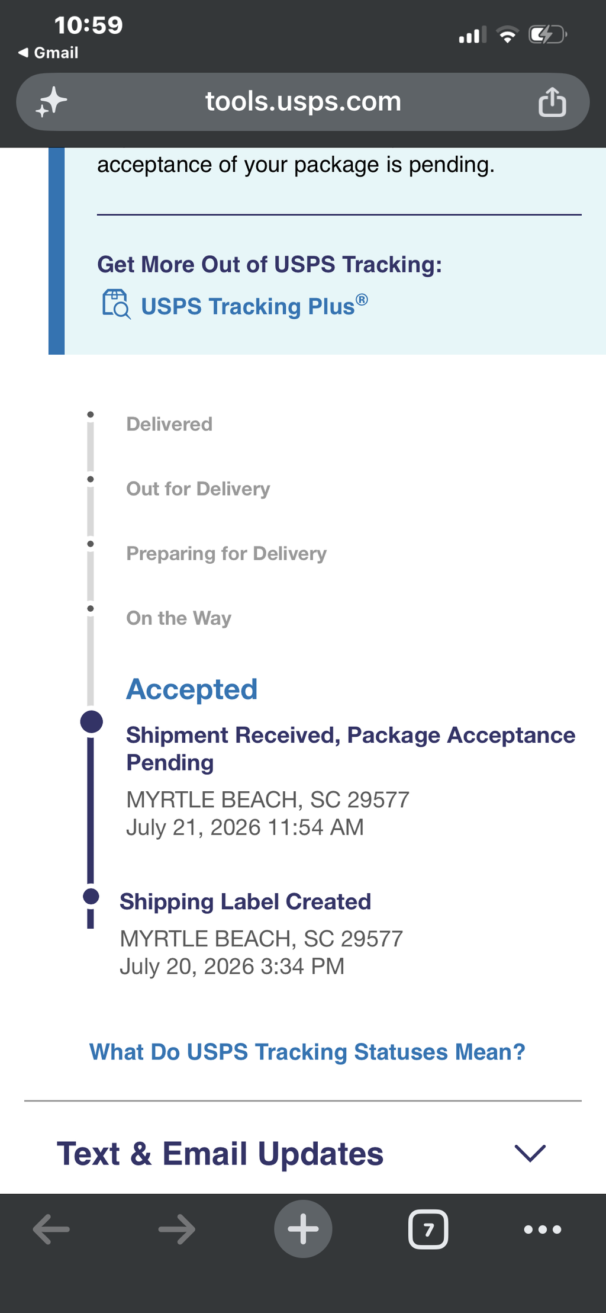
Task: Select the Accepted status marker dot
Action: coord(91,722)
